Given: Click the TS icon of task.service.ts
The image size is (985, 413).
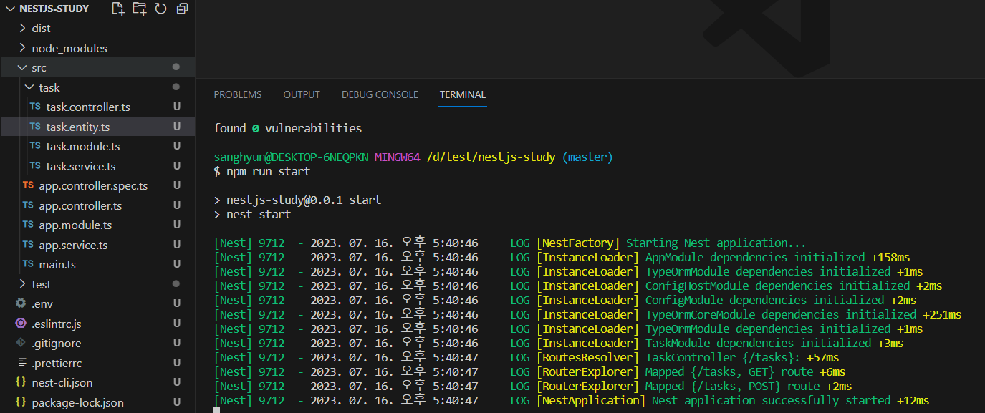Looking at the screenshot, I should point(35,165).
